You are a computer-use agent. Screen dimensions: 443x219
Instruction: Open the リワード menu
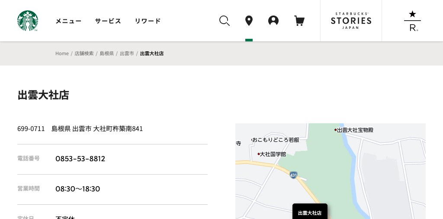[x=148, y=21]
